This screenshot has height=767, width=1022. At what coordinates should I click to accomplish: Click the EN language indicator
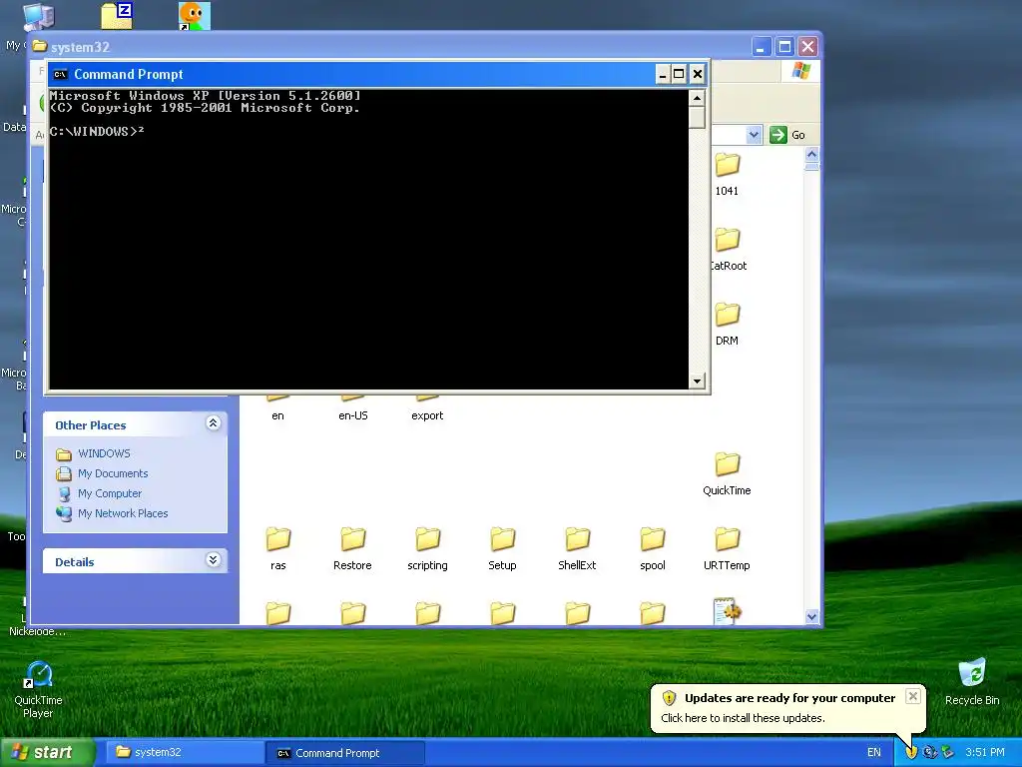[x=874, y=753]
